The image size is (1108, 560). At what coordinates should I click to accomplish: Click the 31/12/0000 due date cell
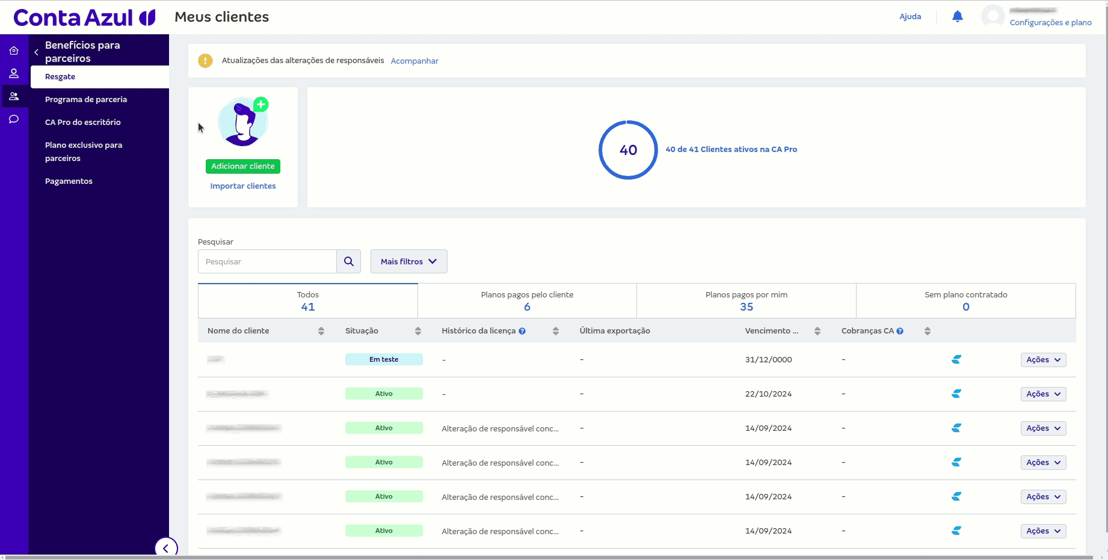[x=769, y=360]
